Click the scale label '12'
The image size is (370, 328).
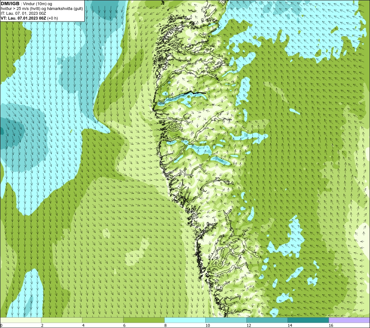249,325
